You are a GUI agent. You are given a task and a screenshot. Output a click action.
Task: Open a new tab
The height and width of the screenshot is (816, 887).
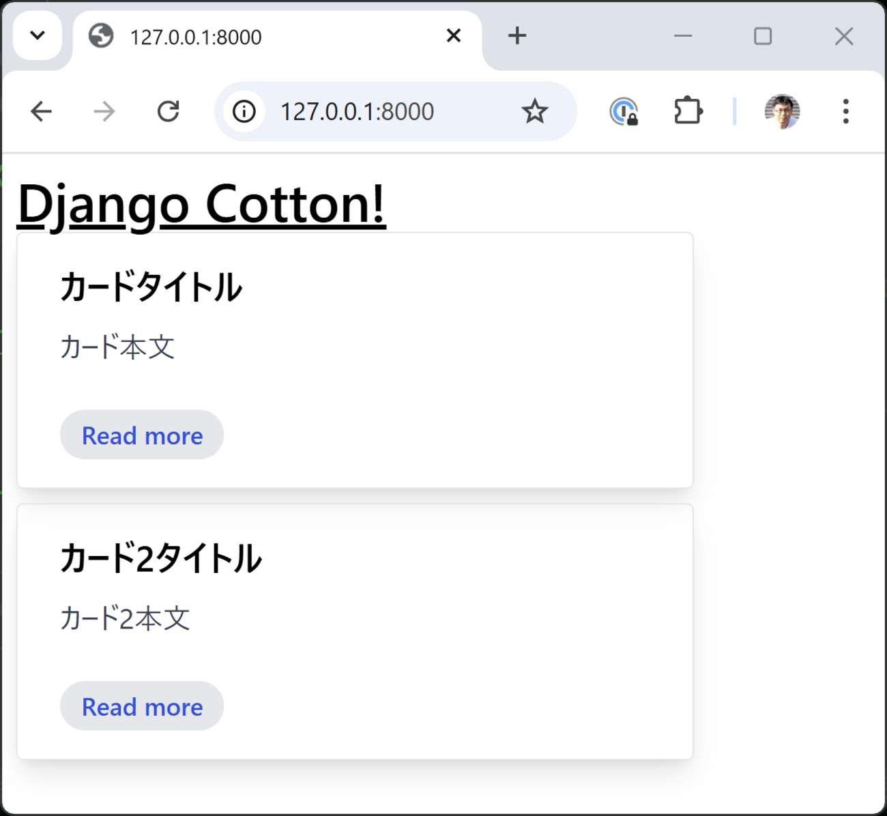click(x=517, y=35)
